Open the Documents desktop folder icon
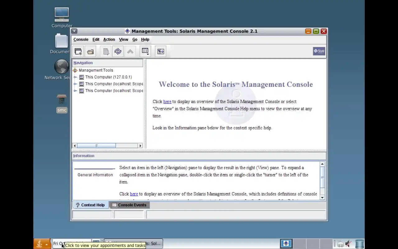This screenshot has width=398, height=249. (62, 41)
